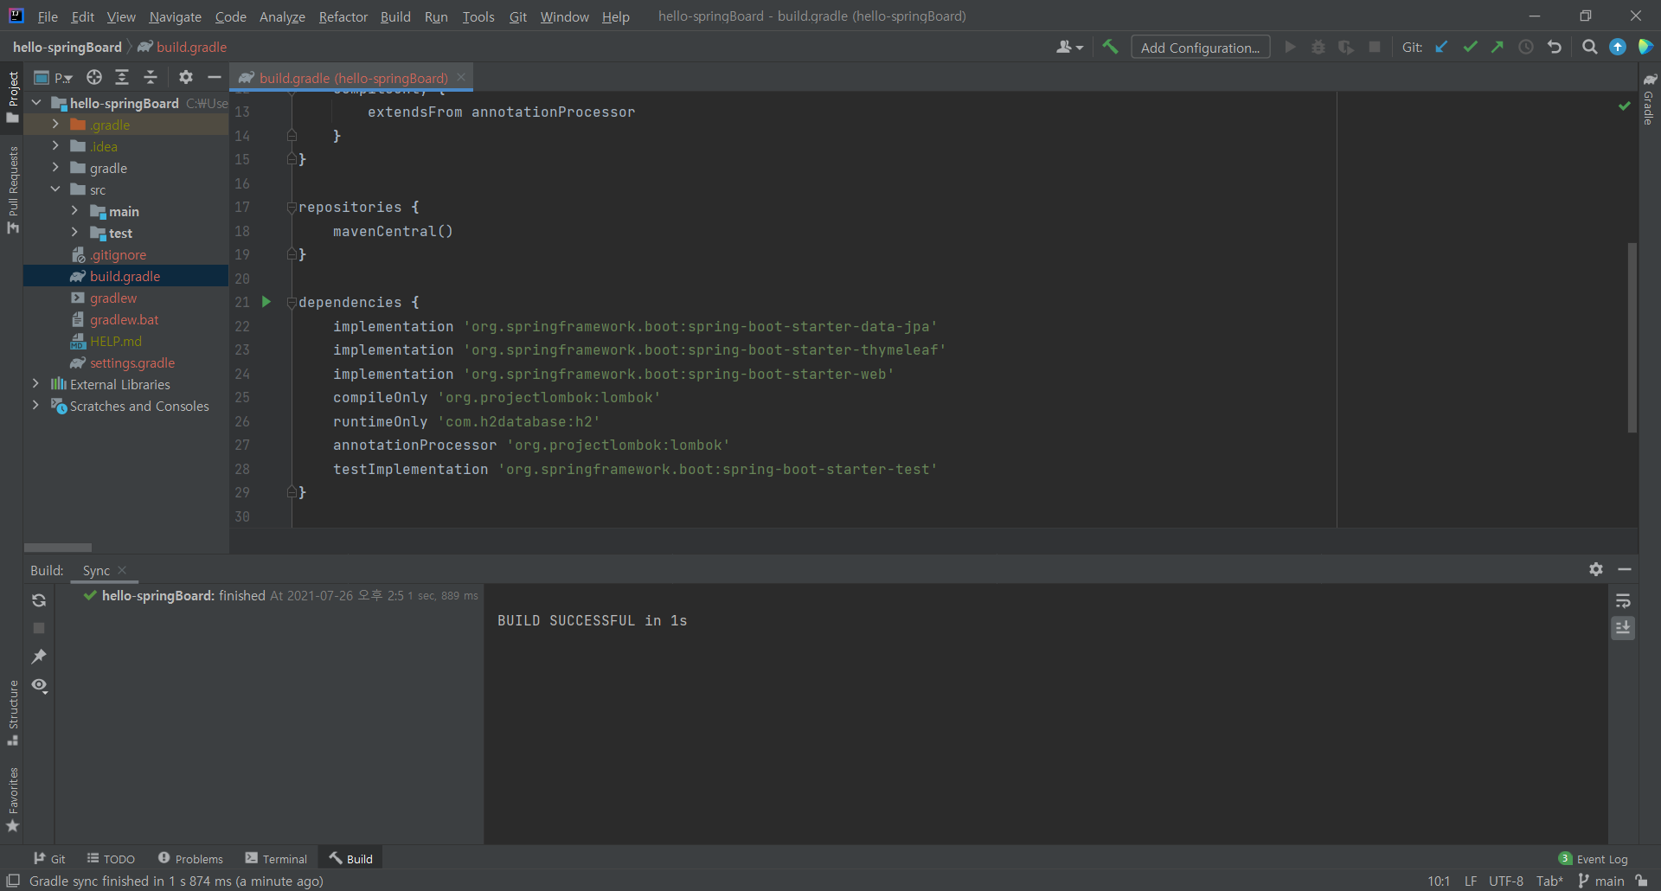Expand the test folder

click(74, 233)
